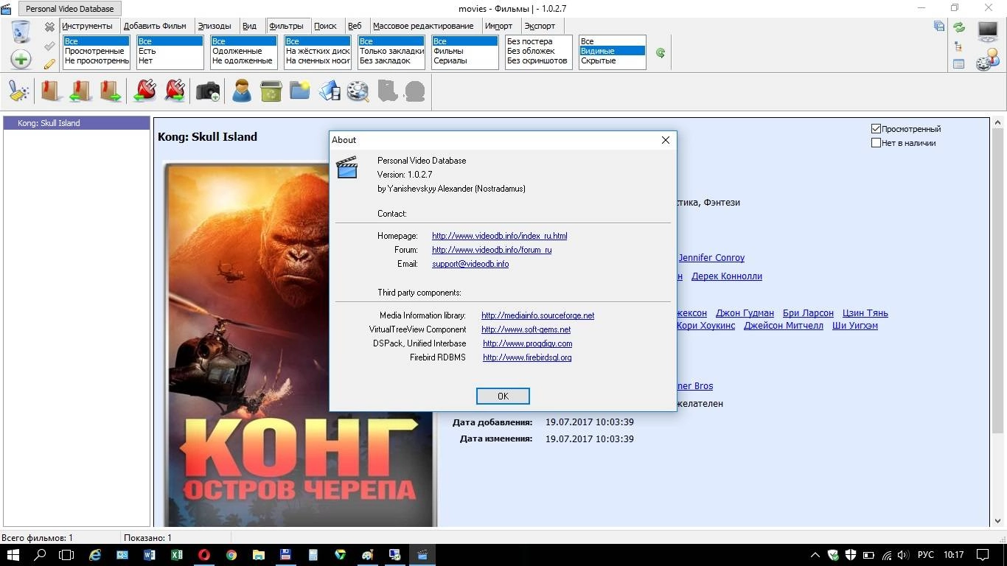This screenshot has height=566, width=1007.
Task: Toggle the Нет в наличии checkbox
Action: tap(877, 143)
